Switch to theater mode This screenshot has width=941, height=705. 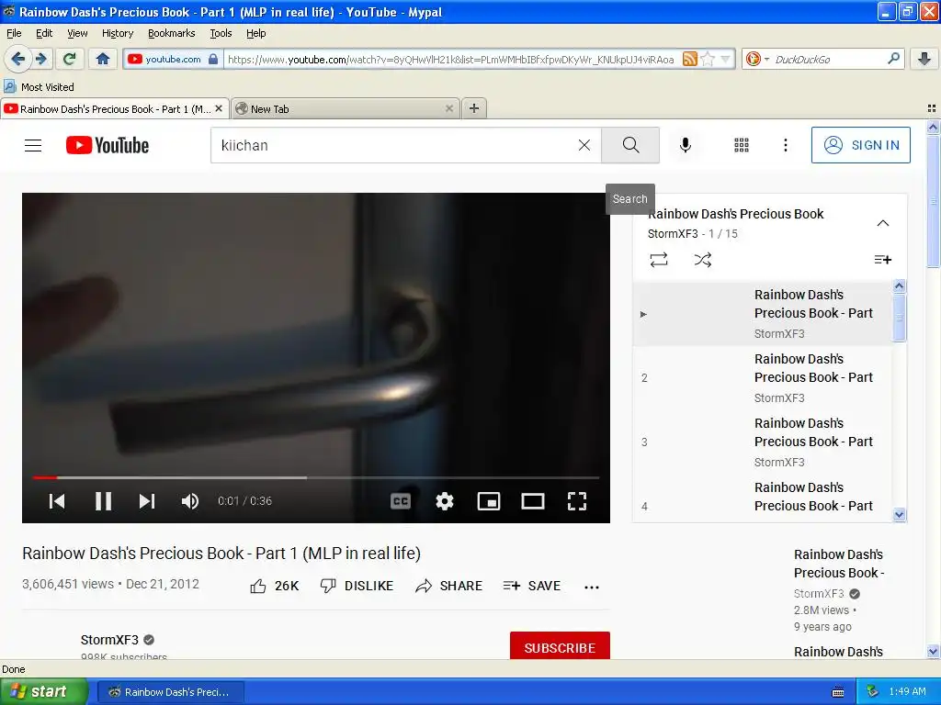click(x=533, y=500)
